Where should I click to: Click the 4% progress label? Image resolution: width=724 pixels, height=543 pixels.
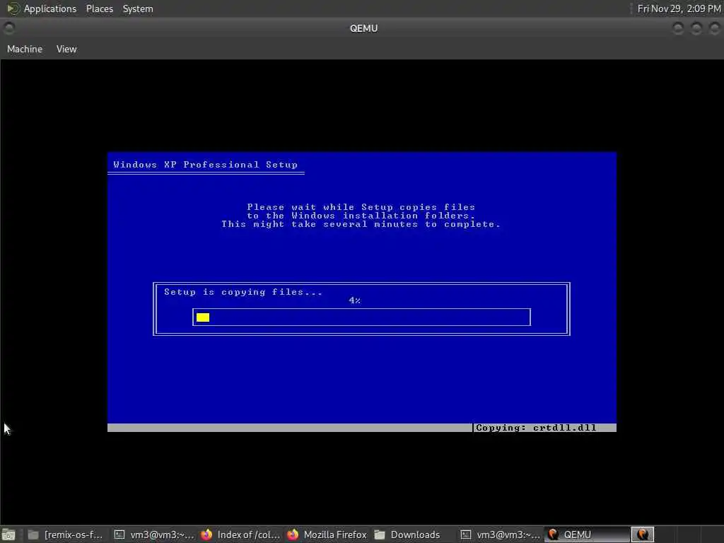tap(355, 300)
